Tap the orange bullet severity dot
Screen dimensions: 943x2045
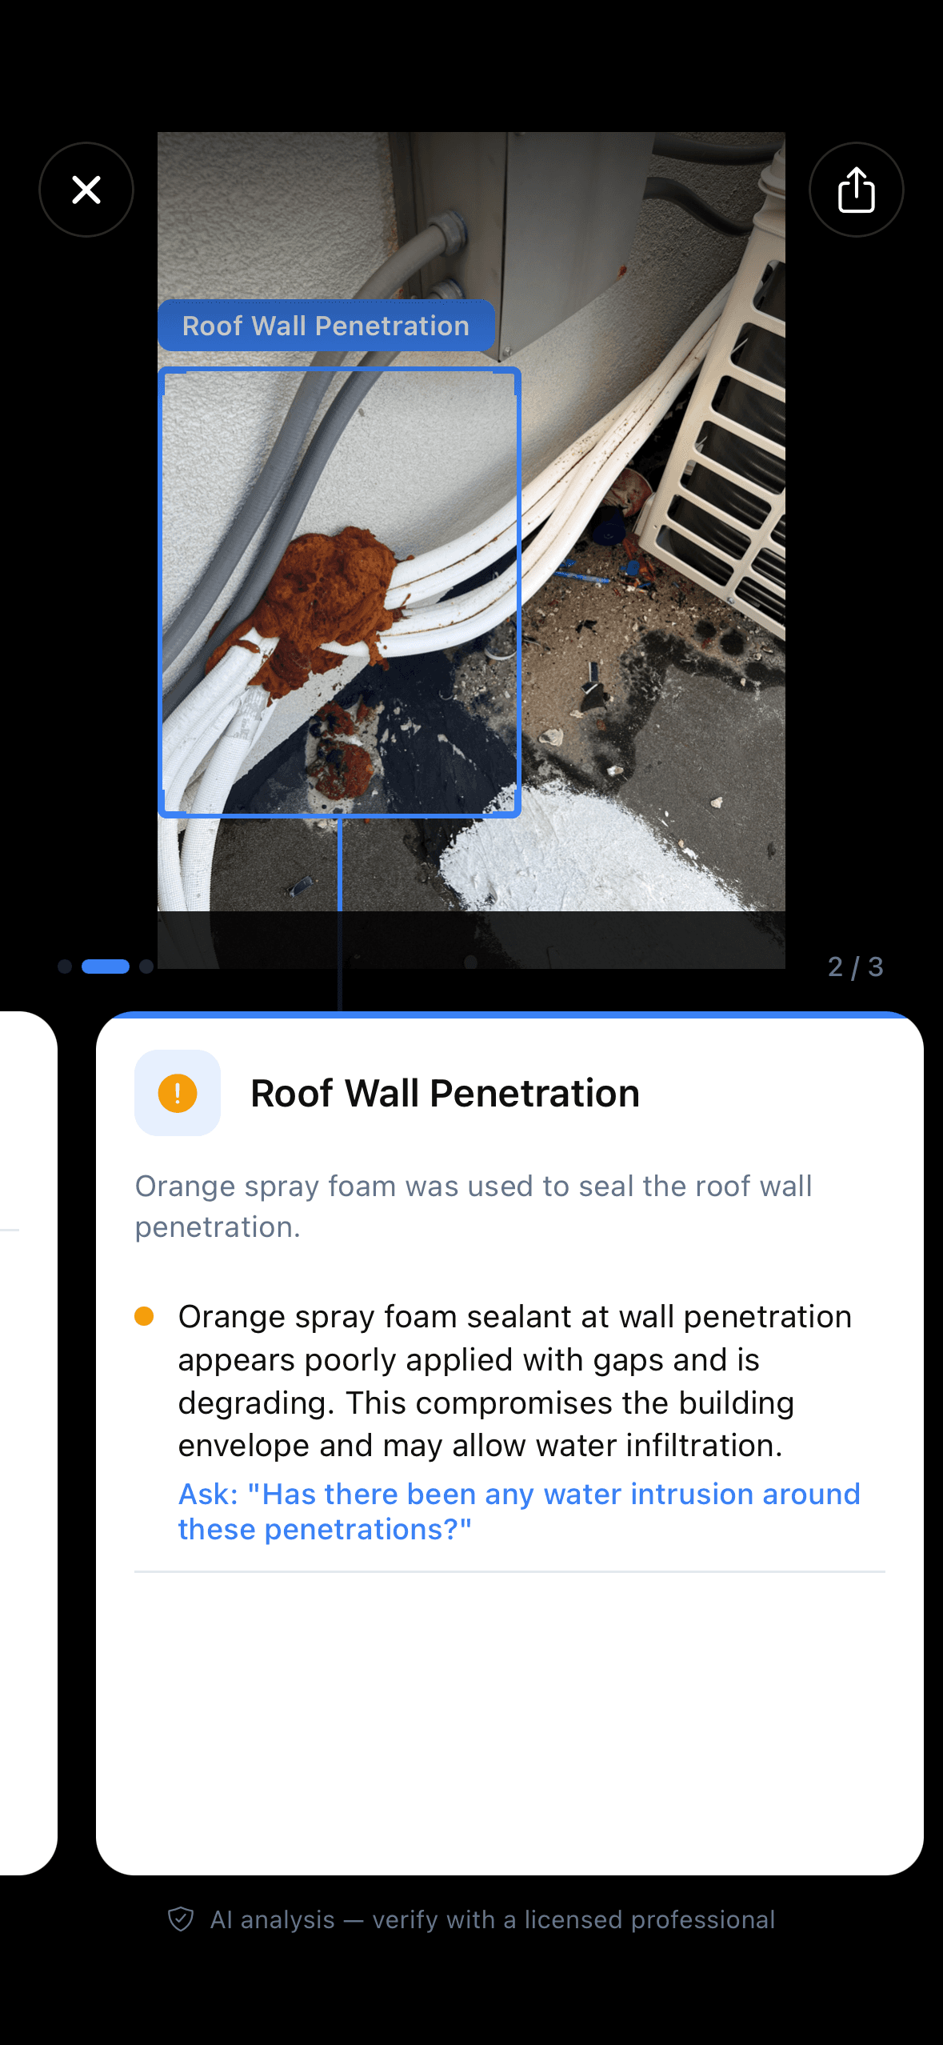pyautogui.click(x=144, y=1316)
